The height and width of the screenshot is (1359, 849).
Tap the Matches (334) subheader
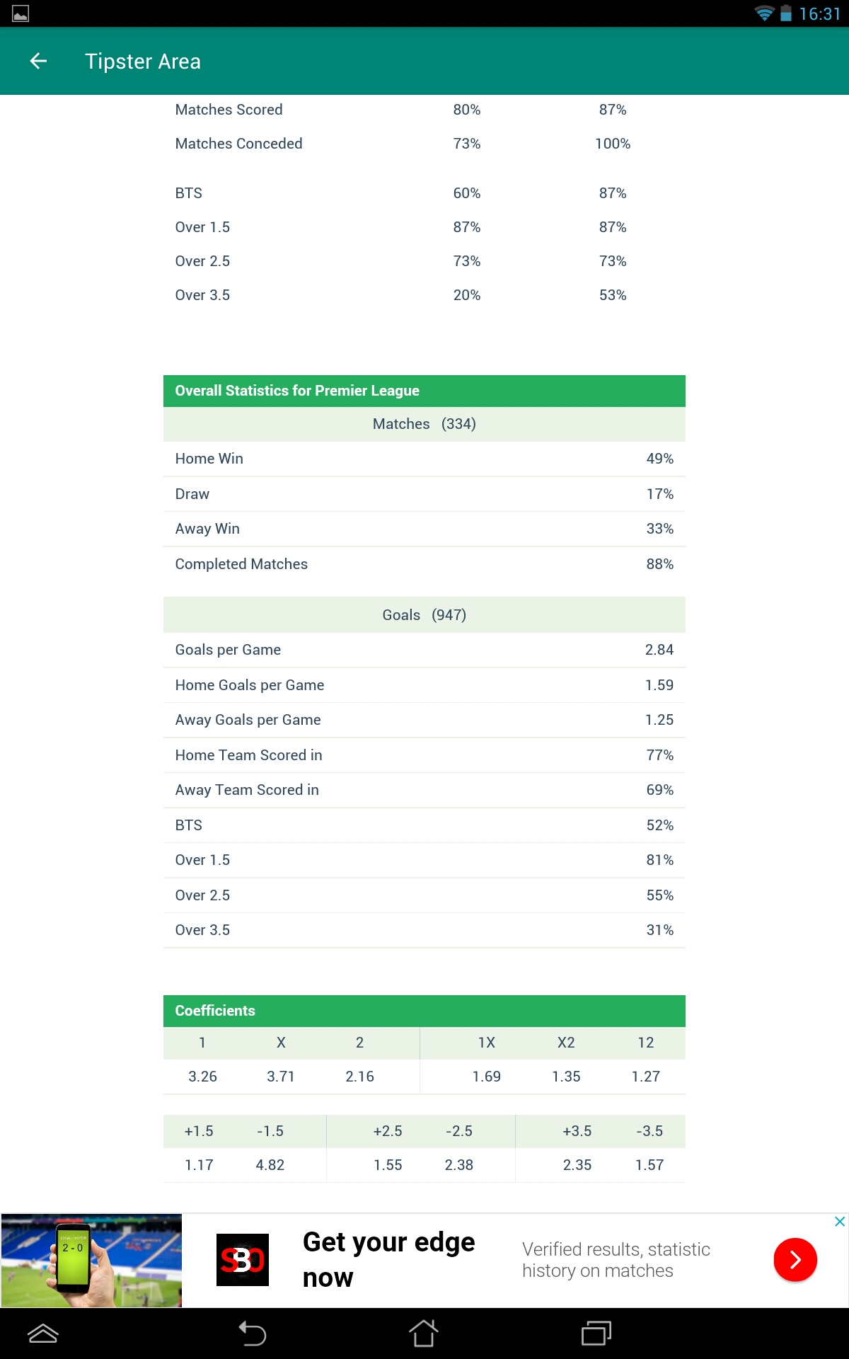[424, 424]
